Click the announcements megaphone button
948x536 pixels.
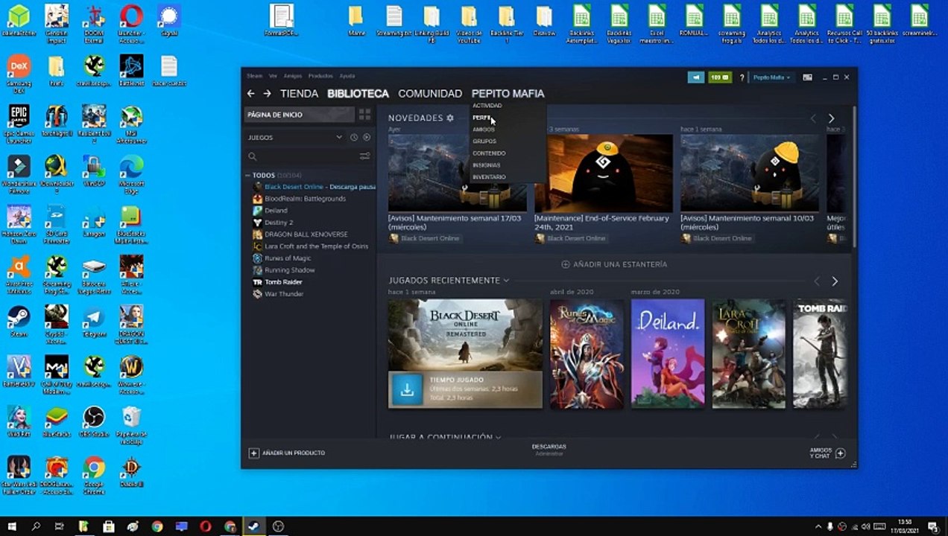point(696,77)
